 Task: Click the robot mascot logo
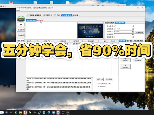[x=21, y=19]
